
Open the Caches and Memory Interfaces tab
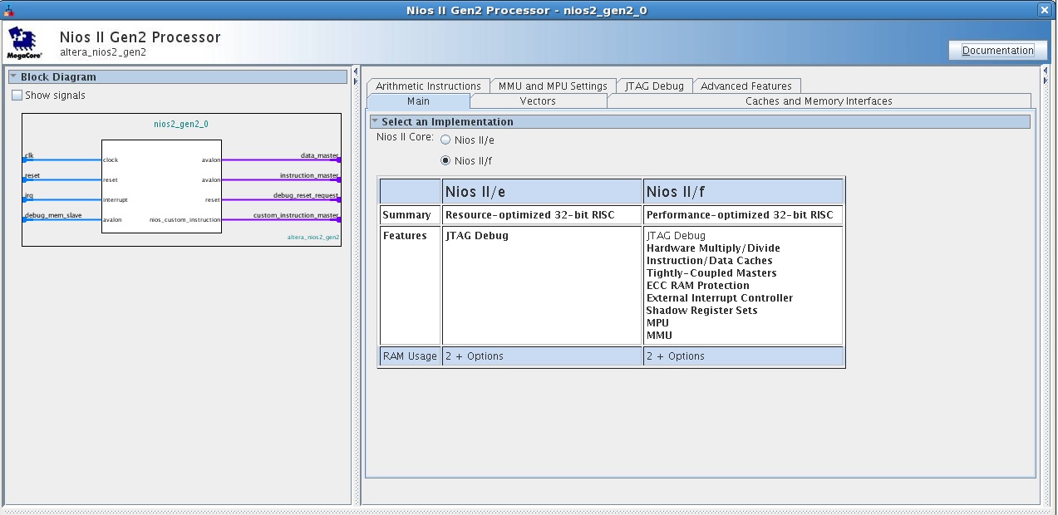pos(819,101)
